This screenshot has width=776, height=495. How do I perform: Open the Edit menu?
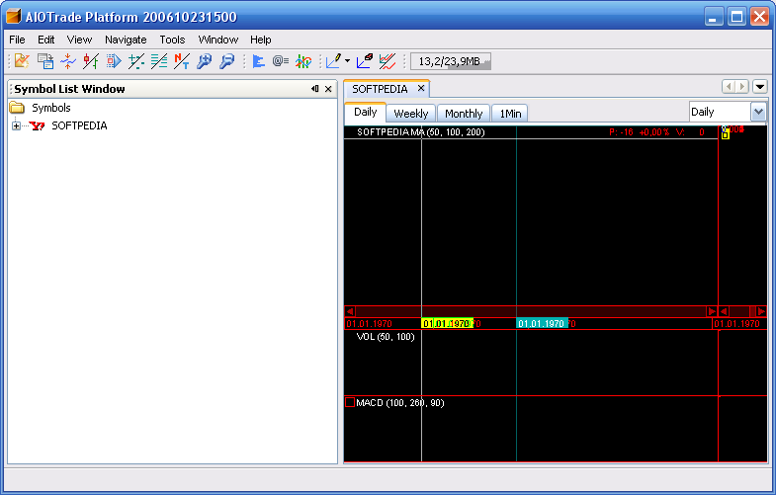46,40
